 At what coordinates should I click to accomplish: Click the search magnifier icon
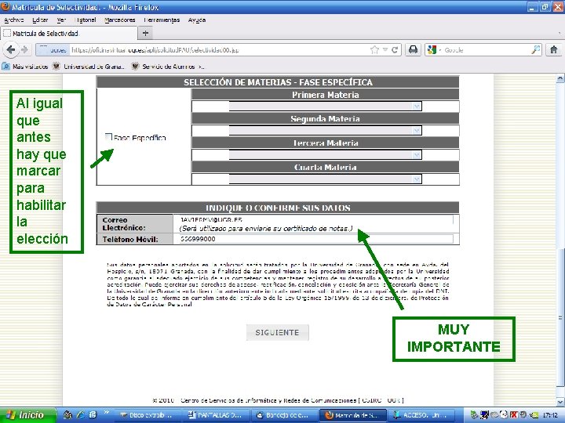coord(536,50)
